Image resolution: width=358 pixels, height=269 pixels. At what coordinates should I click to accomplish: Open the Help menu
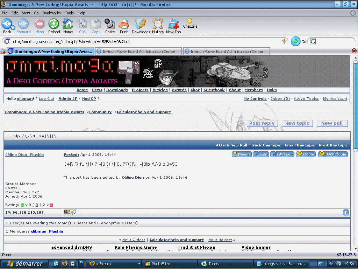click(81, 13)
